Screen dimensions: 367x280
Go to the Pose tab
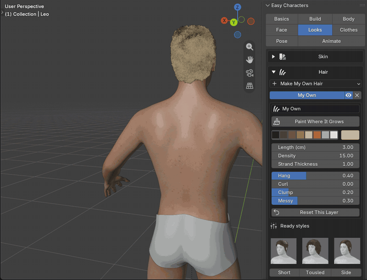click(282, 41)
